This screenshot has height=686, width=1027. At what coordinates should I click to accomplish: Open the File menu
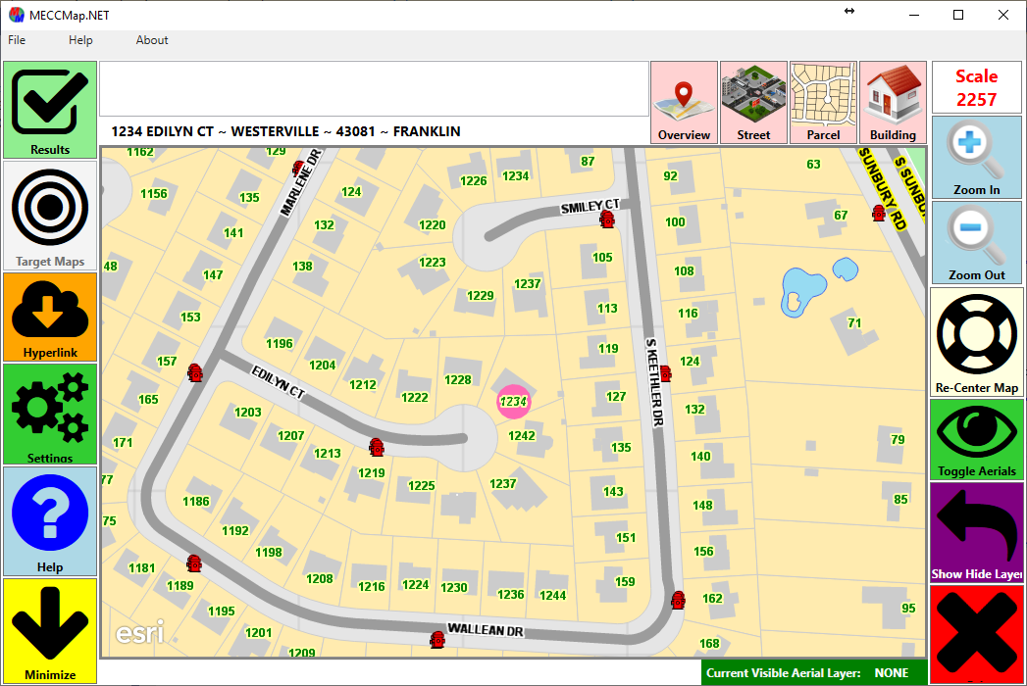pyautogui.click(x=17, y=40)
